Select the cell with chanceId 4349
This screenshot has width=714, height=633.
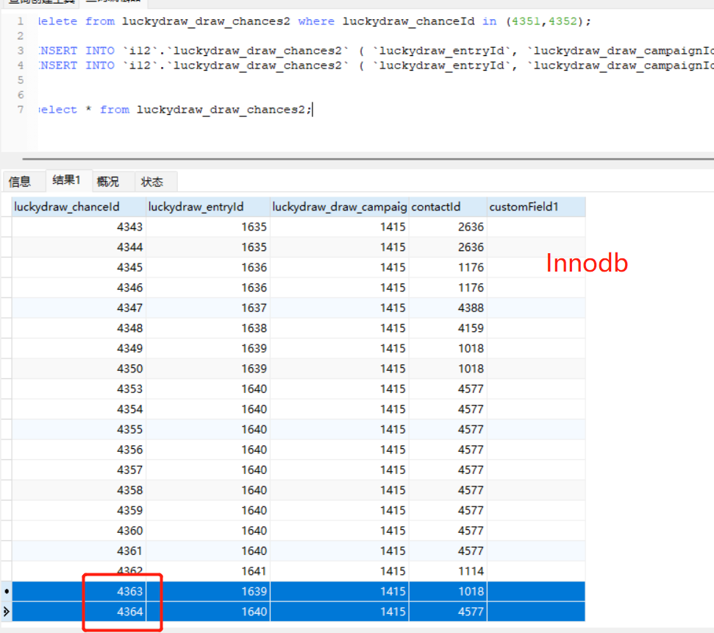point(79,349)
